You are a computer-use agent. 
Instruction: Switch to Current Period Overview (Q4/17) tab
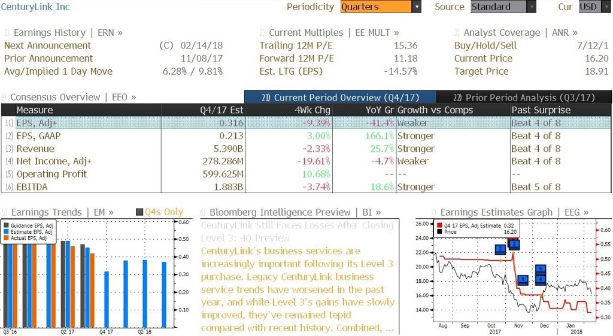click(340, 97)
